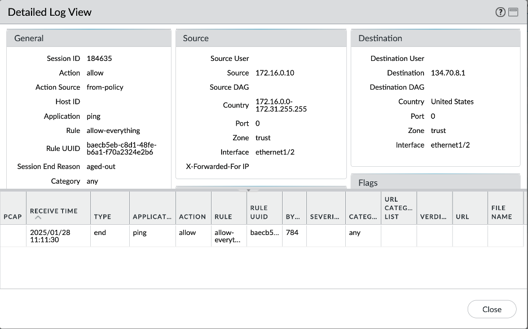Click the Action column header

pos(192,216)
